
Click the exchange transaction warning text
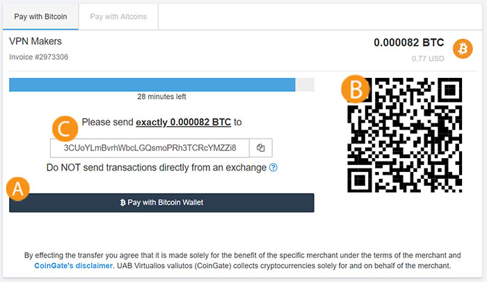[x=157, y=168]
